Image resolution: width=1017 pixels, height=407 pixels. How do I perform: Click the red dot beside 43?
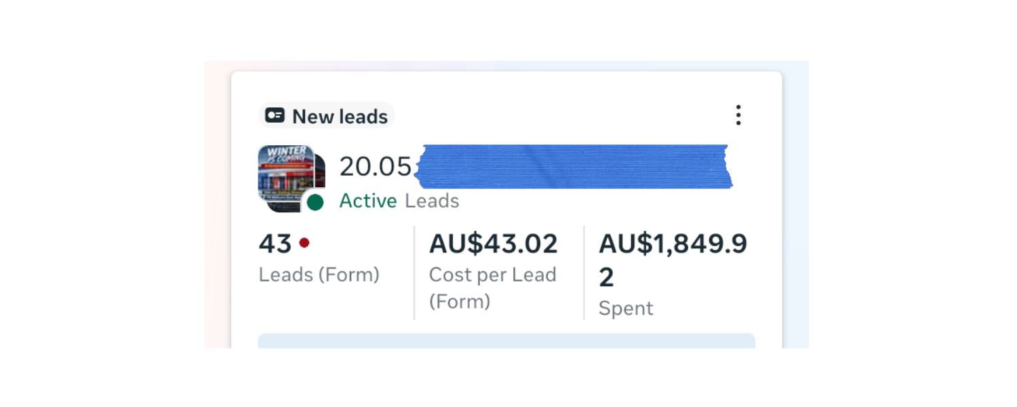pyautogui.click(x=304, y=242)
